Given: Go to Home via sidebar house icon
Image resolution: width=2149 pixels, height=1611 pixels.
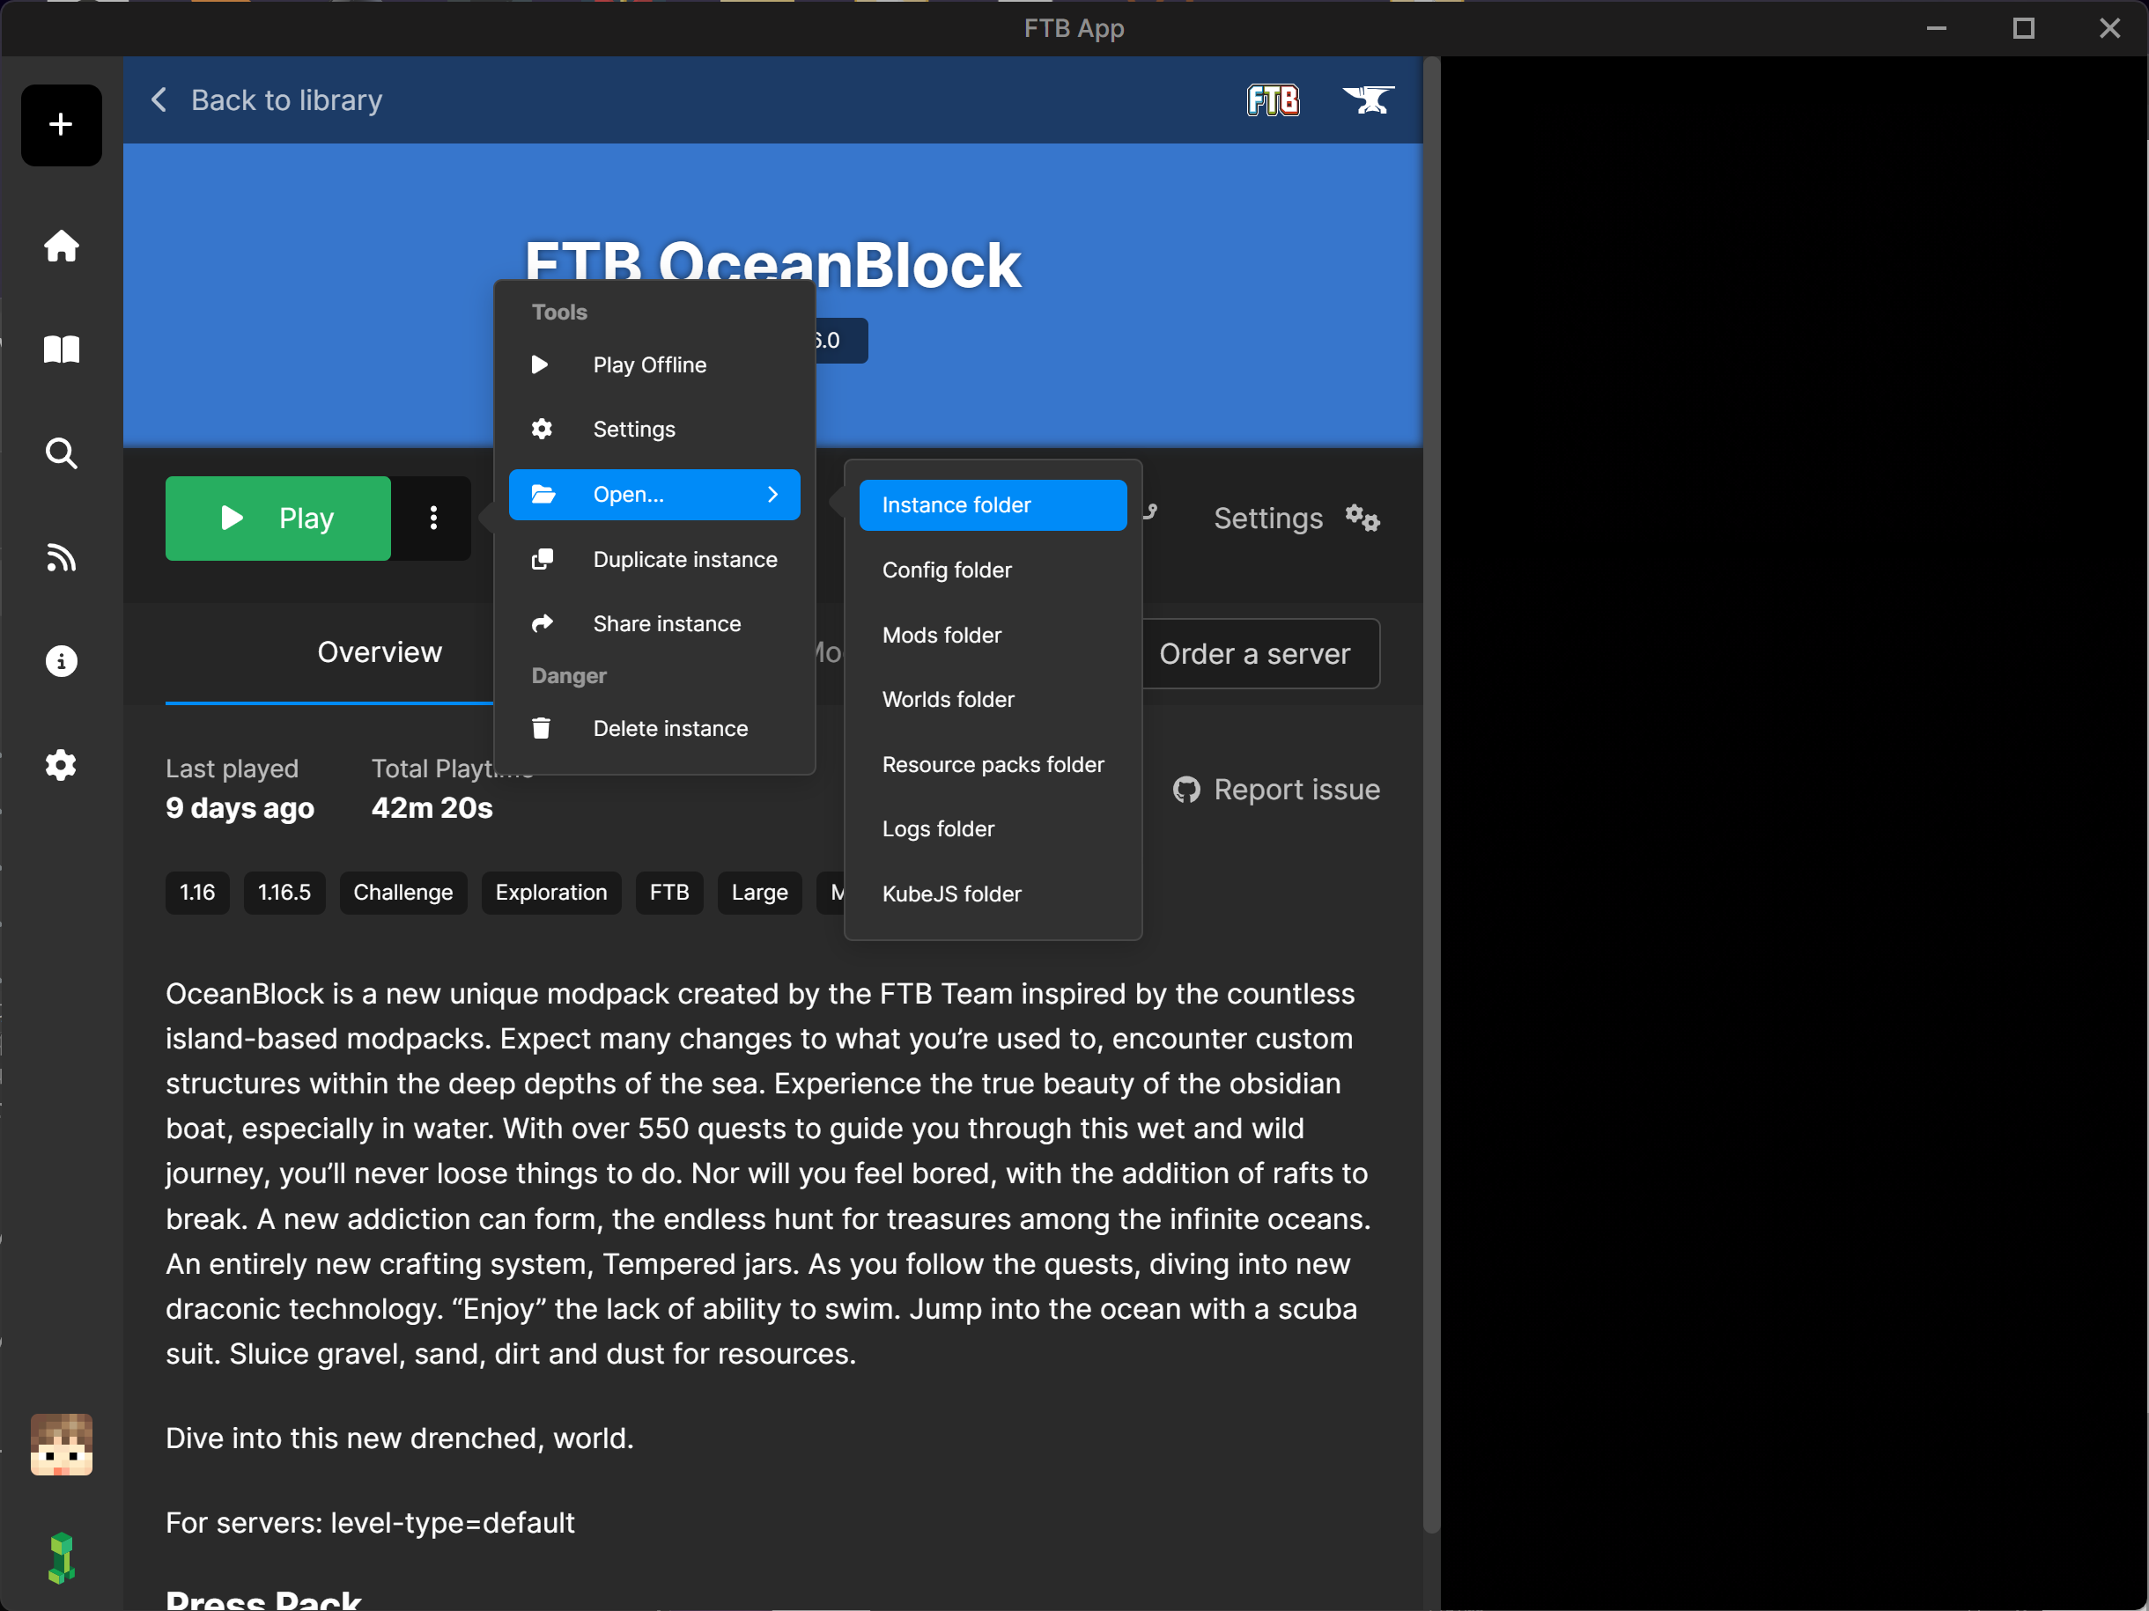Looking at the screenshot, I should click(61, 246).
